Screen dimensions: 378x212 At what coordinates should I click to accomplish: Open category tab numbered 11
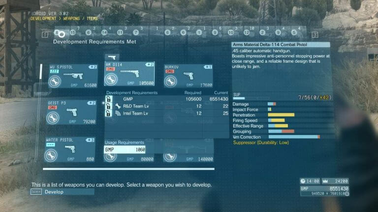pos(120,32)
